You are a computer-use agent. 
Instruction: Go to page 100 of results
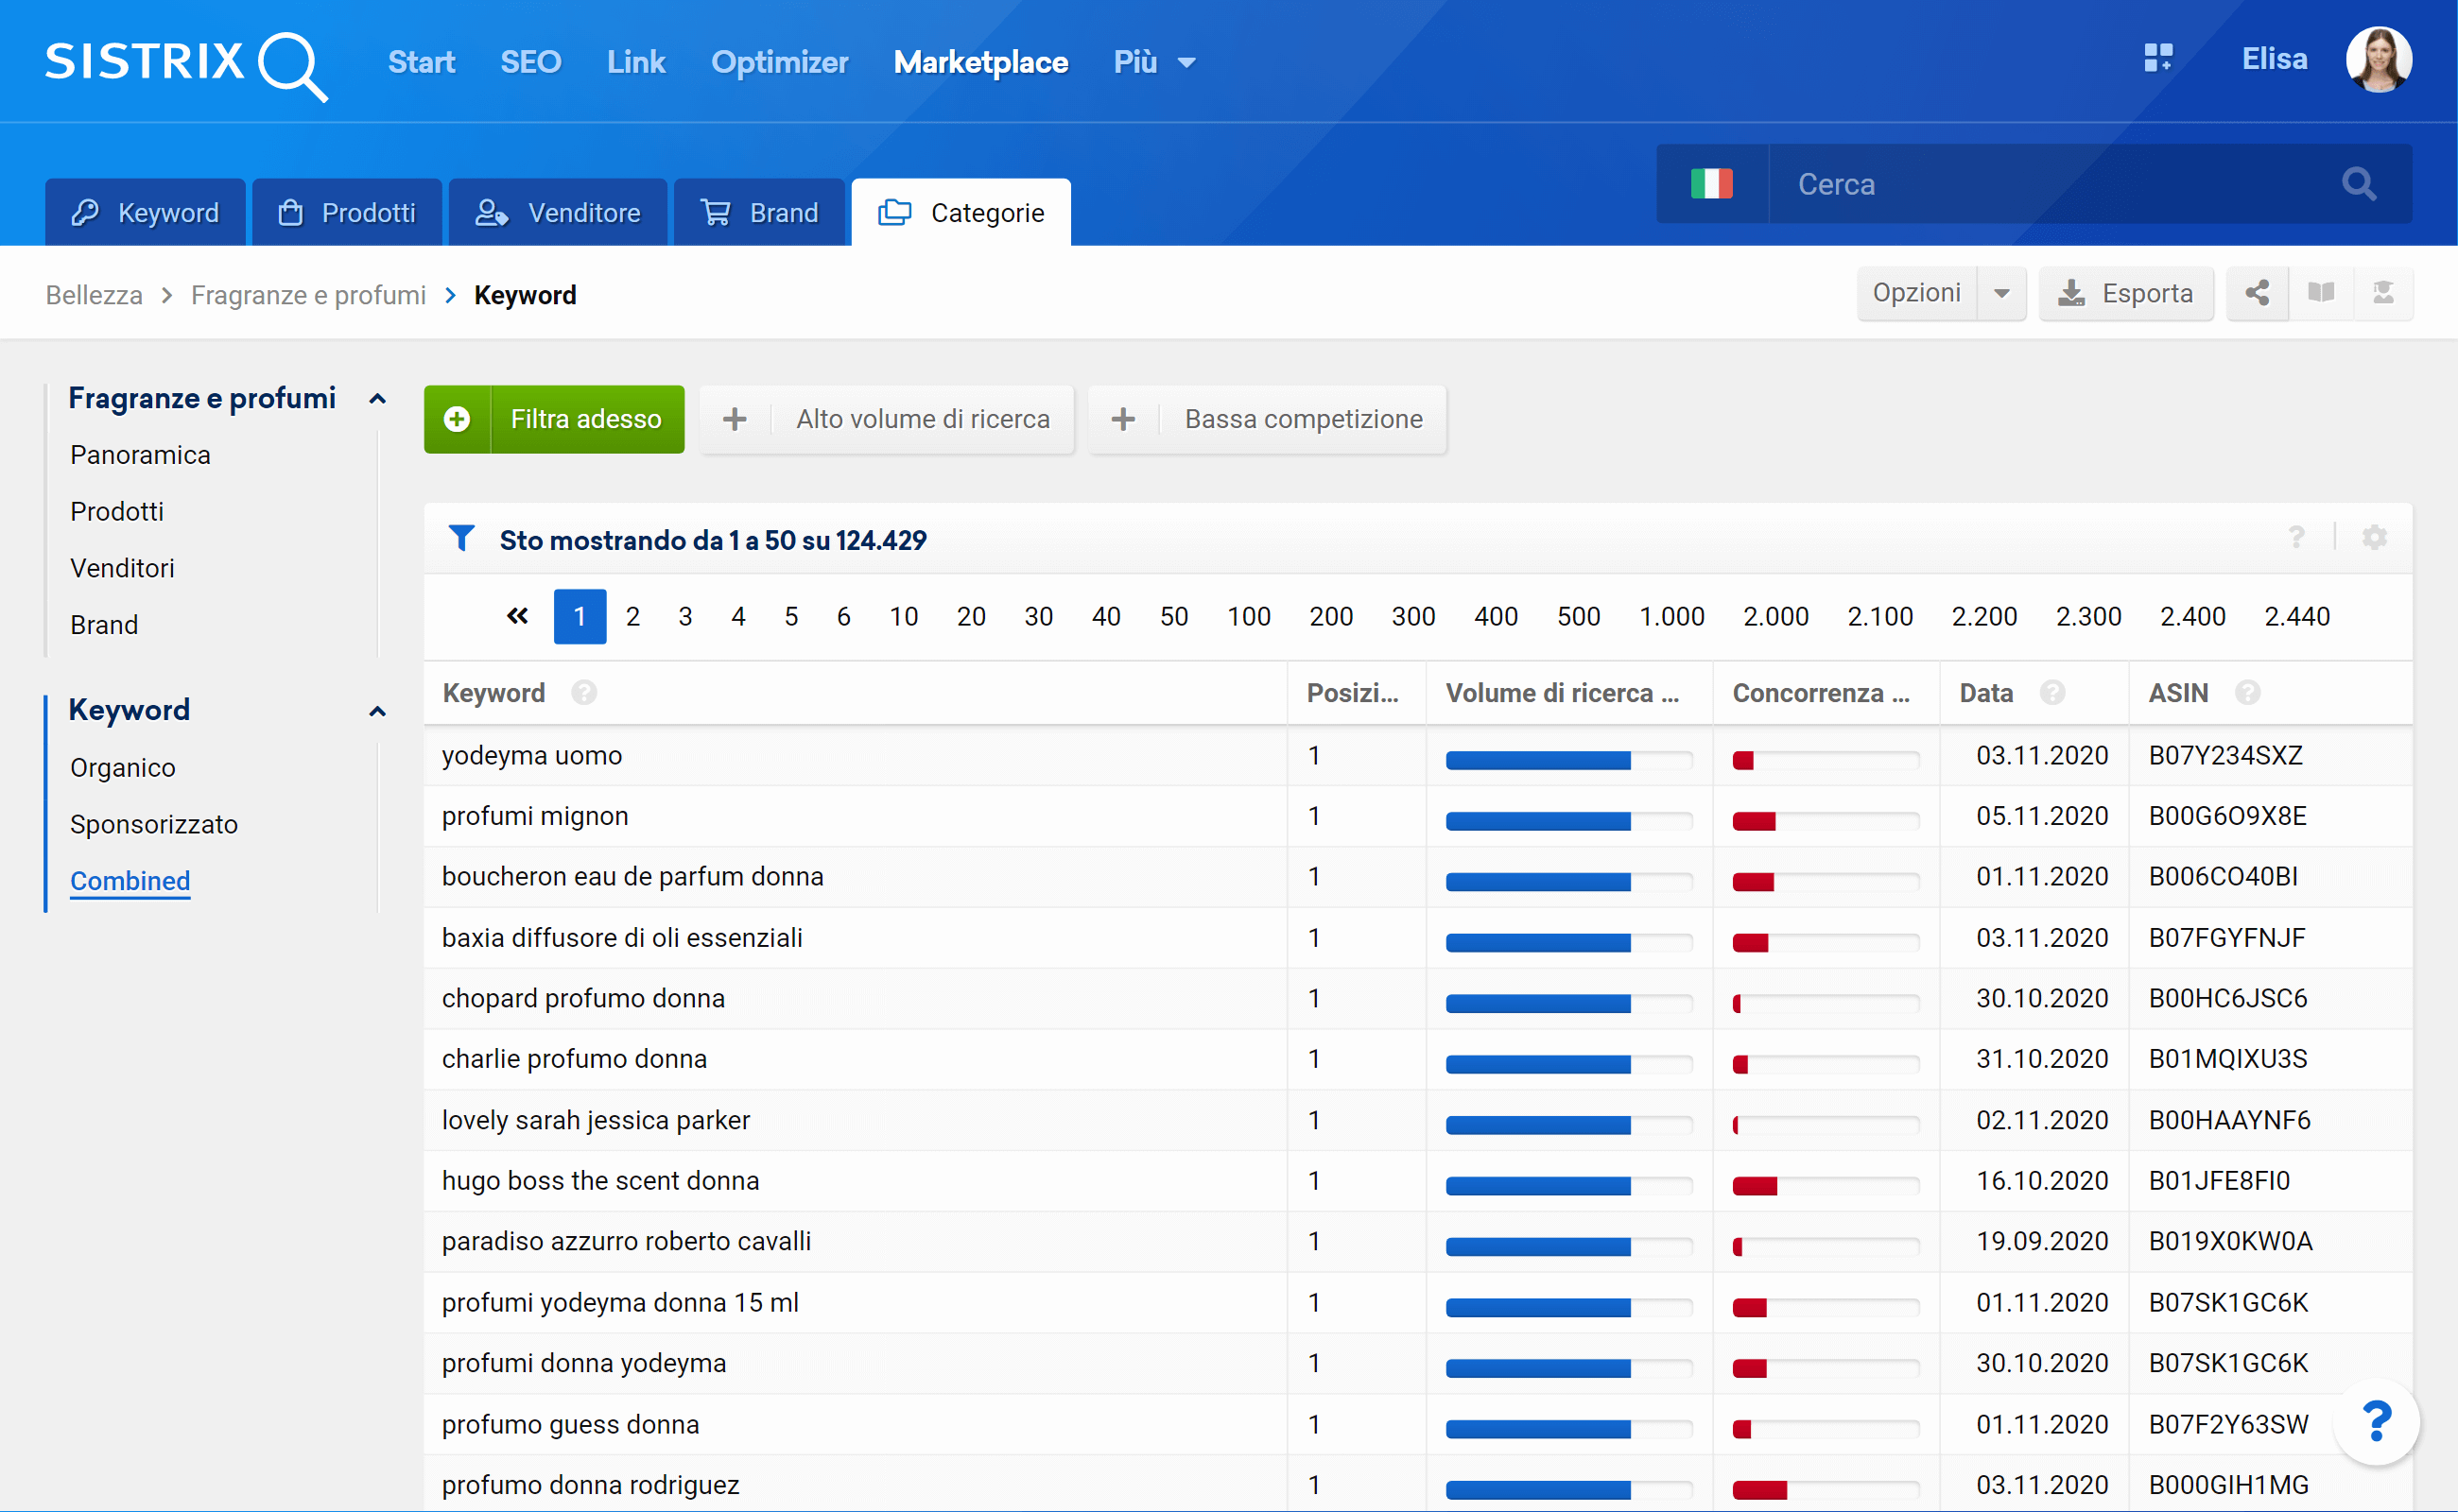(1249, 616)
